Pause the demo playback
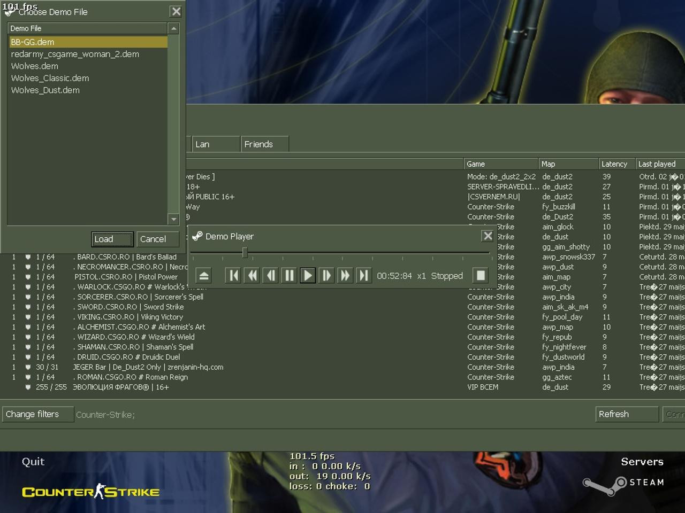Screen dimensions: 685x513 coord(289,276)
